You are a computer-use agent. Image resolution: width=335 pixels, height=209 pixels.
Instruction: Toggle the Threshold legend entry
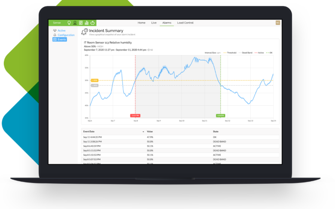[x=230, y=53]
